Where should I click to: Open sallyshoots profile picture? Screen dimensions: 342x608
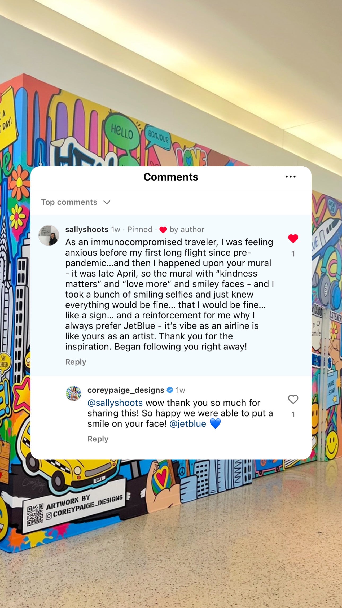click(49, 235)
